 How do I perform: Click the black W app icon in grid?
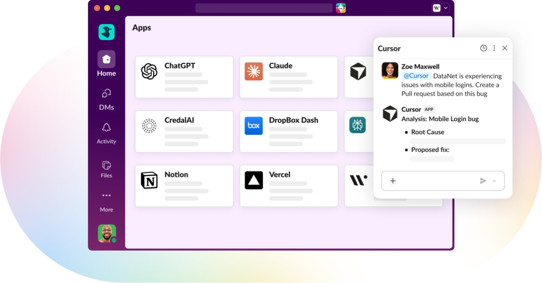pyautogui.click(x=358, y=180)
